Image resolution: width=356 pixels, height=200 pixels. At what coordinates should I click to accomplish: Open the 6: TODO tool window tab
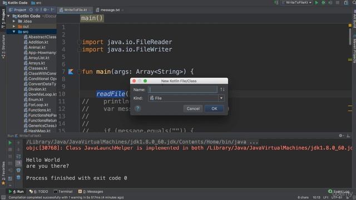point(38,192)
